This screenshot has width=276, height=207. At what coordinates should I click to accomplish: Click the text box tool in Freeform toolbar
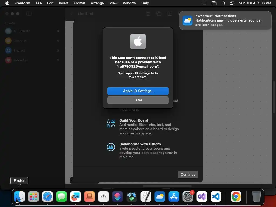tap(169, 13)
